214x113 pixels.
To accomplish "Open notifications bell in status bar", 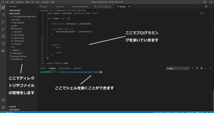I will coord(211,112).
